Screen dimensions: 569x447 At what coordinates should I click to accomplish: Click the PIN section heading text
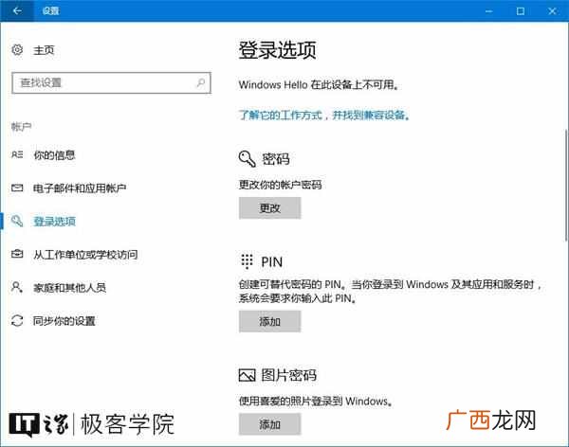point(271,262)
